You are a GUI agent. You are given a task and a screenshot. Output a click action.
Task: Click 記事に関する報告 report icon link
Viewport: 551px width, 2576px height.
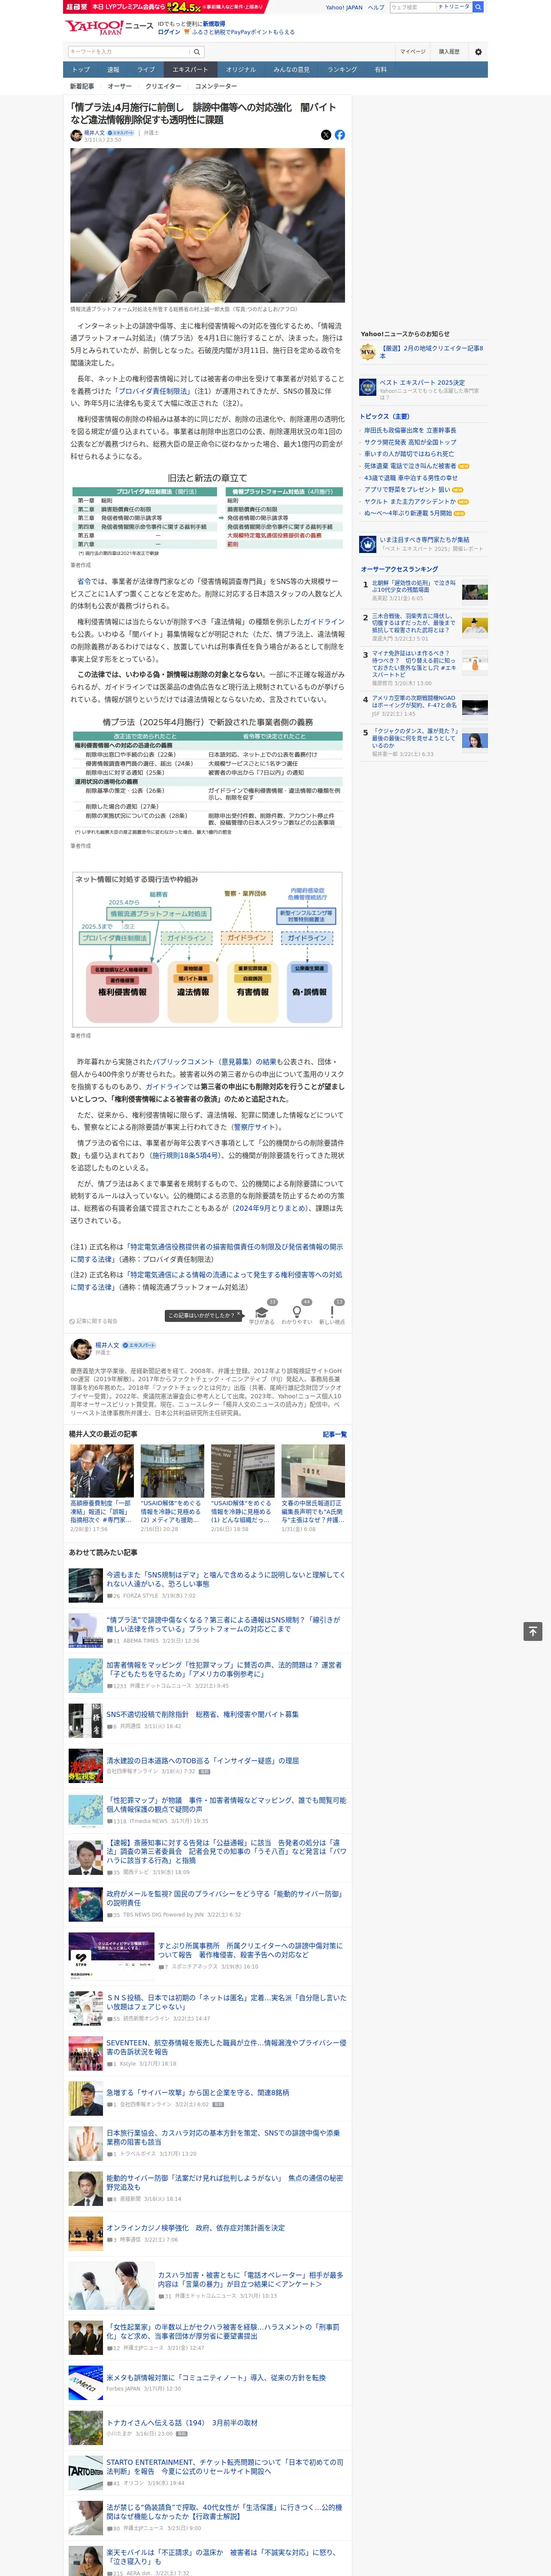coord(93,1321)
